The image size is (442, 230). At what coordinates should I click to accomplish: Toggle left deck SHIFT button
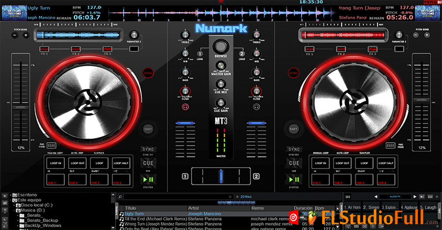(148, 129)
